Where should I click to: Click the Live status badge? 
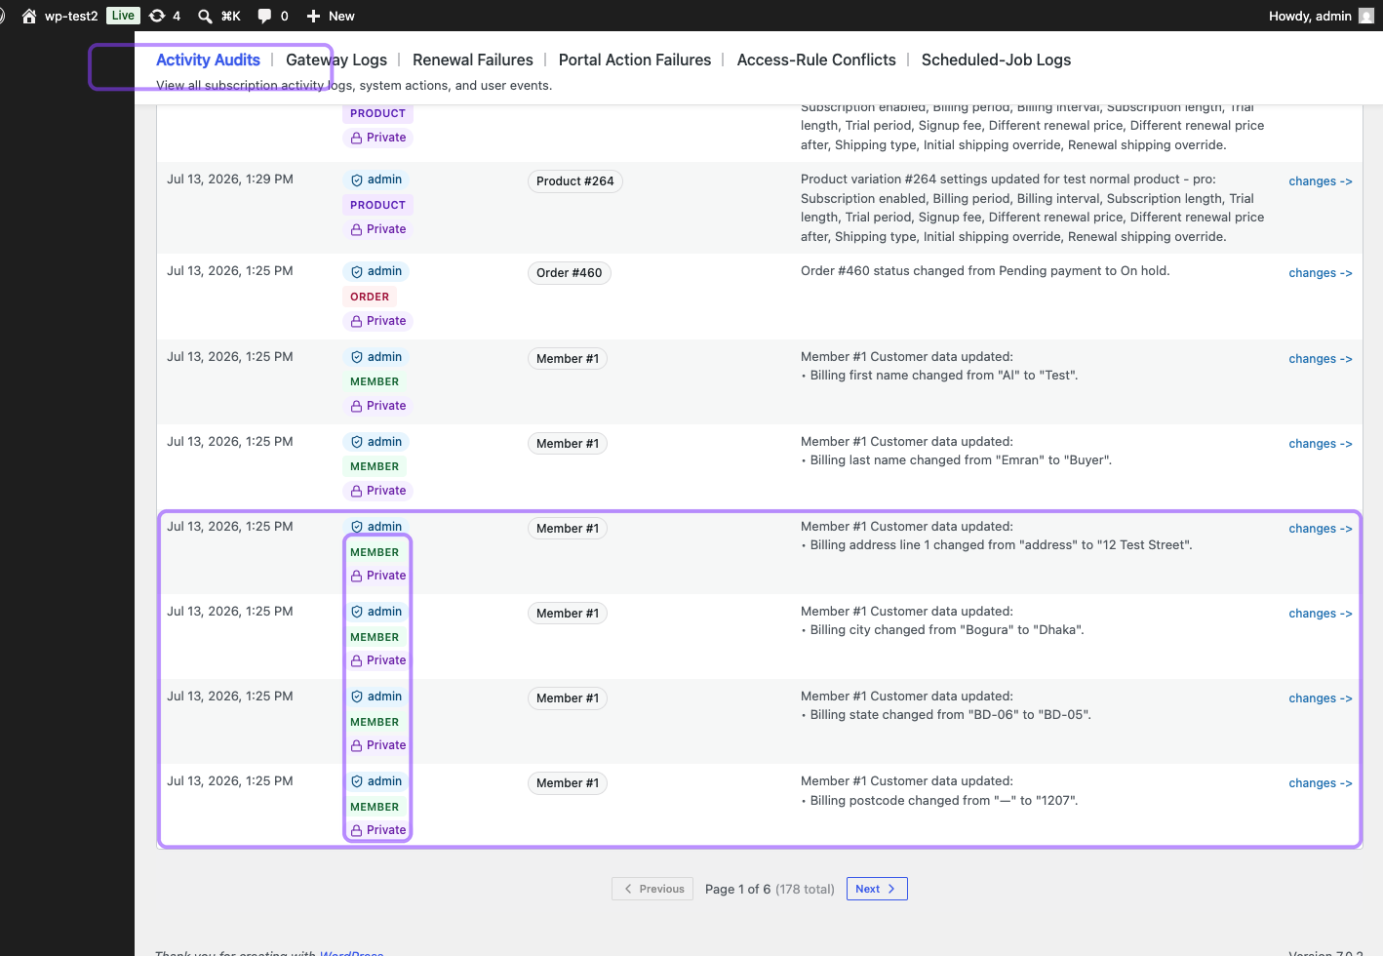coord(123,16)
